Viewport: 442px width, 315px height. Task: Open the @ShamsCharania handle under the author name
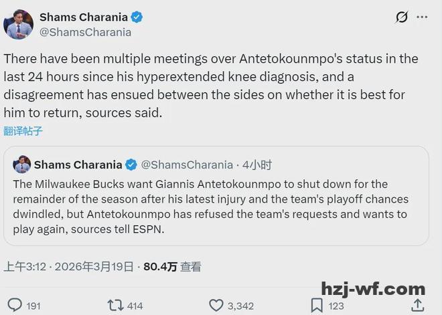86,31
